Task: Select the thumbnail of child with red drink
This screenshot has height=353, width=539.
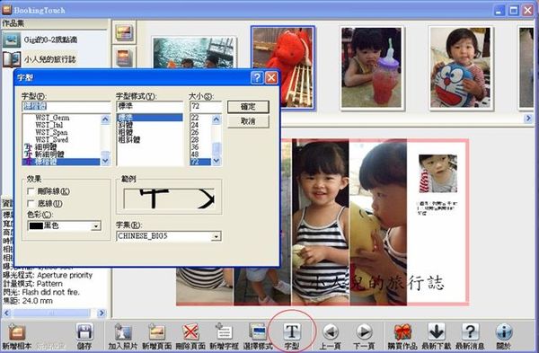Action: tap(372, 68)
